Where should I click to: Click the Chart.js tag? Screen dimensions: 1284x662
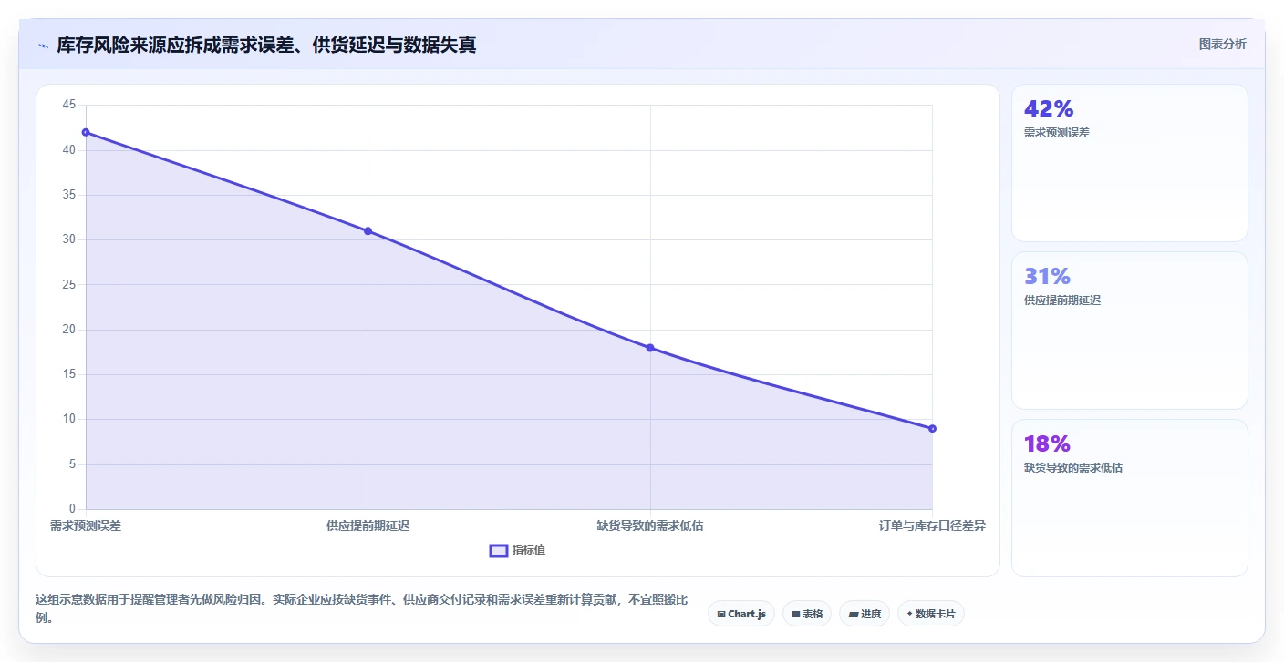coord(741,614)
